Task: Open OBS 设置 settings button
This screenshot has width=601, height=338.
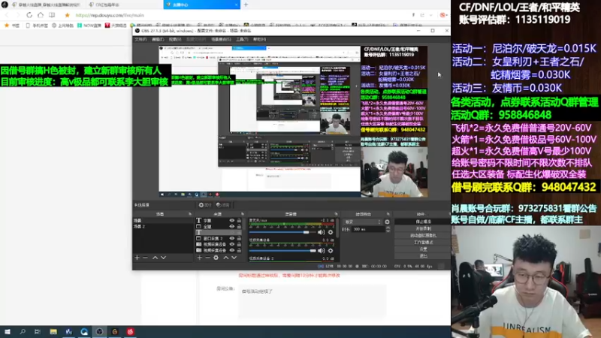Action: pos(423,249)
